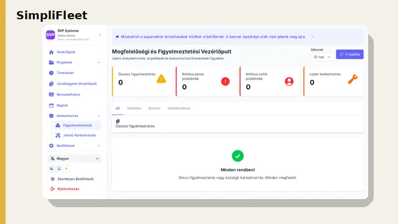Click Személyes Beállítások gear icon
This screenshot has width=398, height=224.
52,179
